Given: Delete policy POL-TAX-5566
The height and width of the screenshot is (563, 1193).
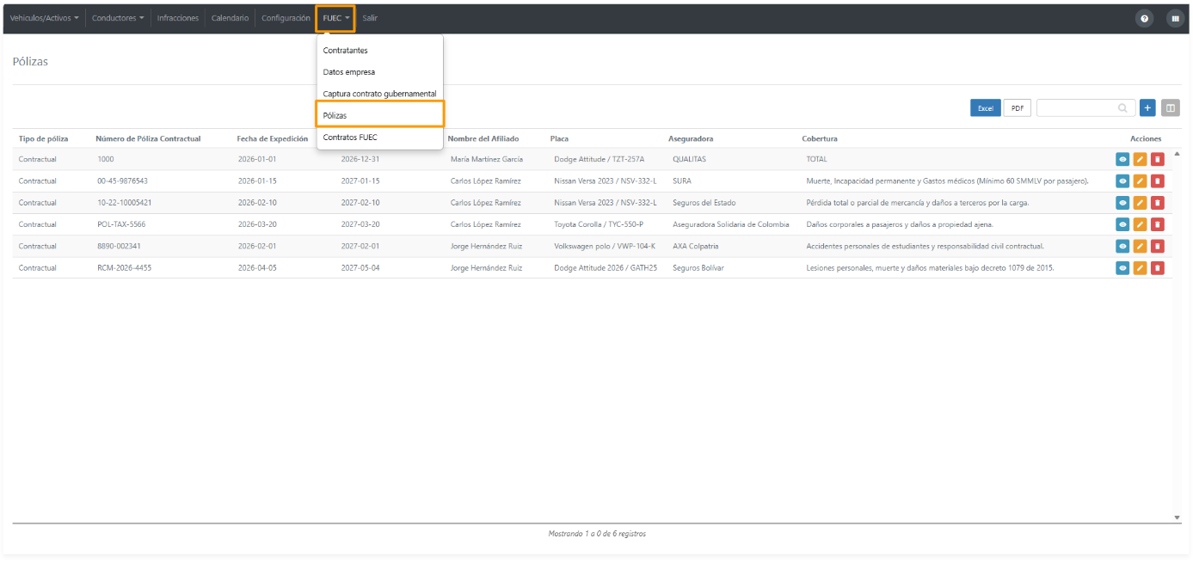Looking at the screenshot, I should coord(1158,224).
